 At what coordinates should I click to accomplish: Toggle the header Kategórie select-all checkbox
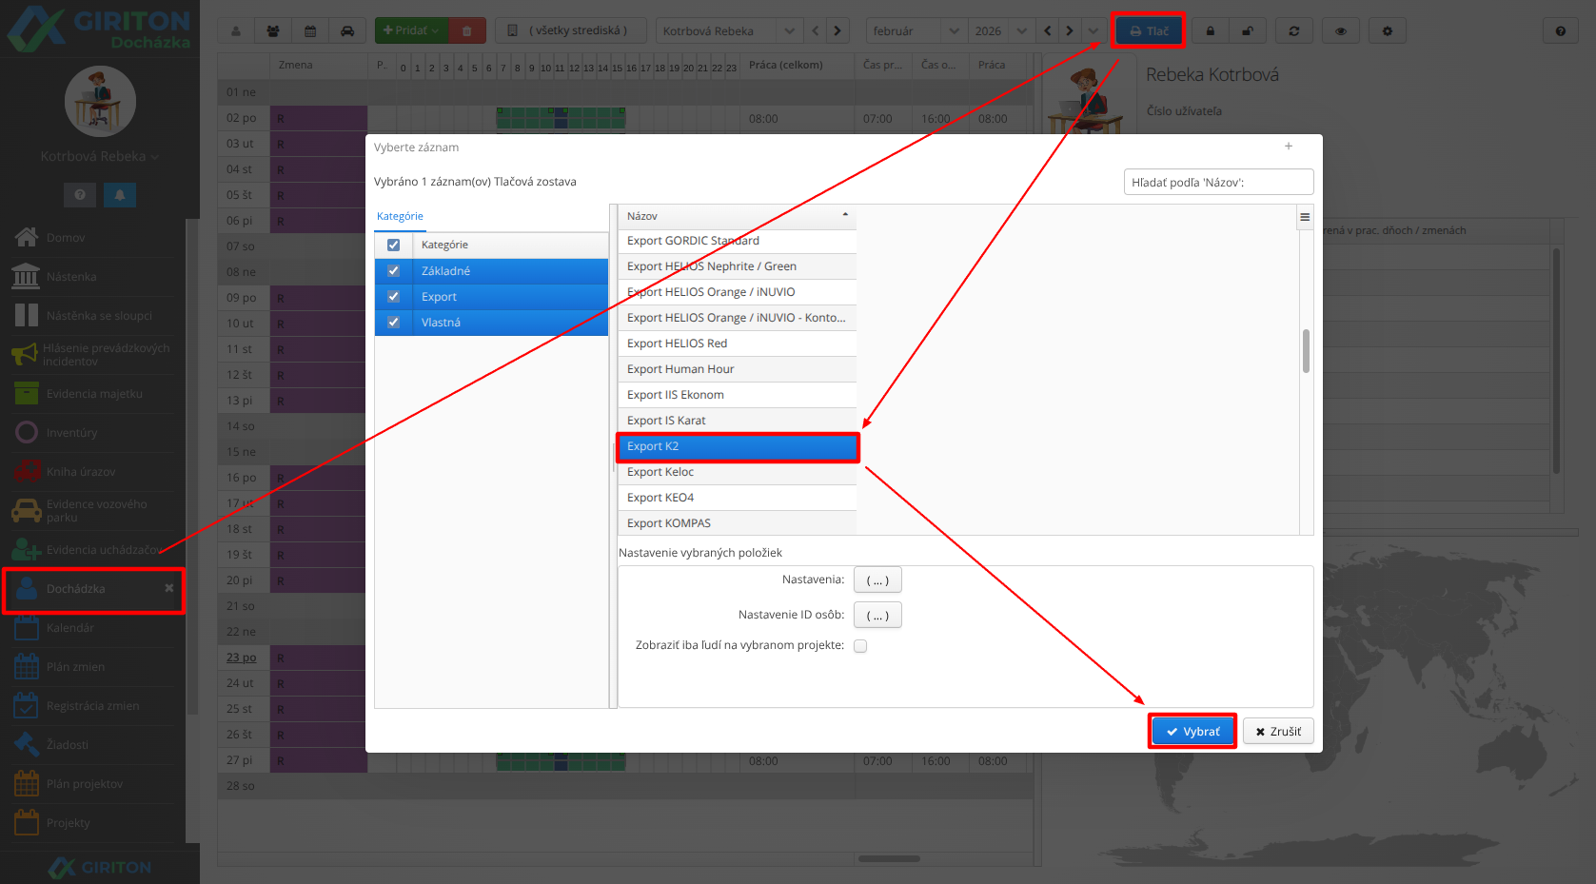pos(393,246)
